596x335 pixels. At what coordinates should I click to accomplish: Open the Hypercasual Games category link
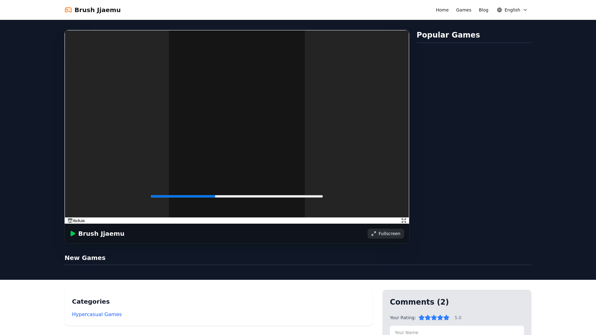pyautogui.click(x=97, y=314)
